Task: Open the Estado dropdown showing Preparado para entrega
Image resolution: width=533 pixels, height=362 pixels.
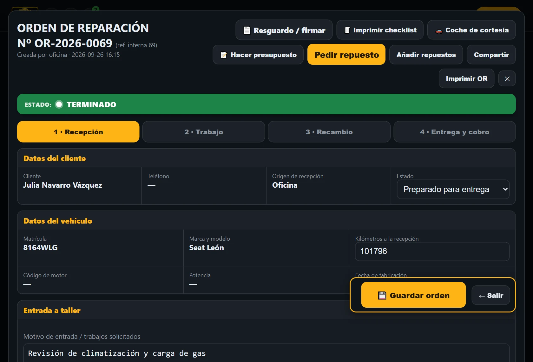Action: [x=453, y=190]
